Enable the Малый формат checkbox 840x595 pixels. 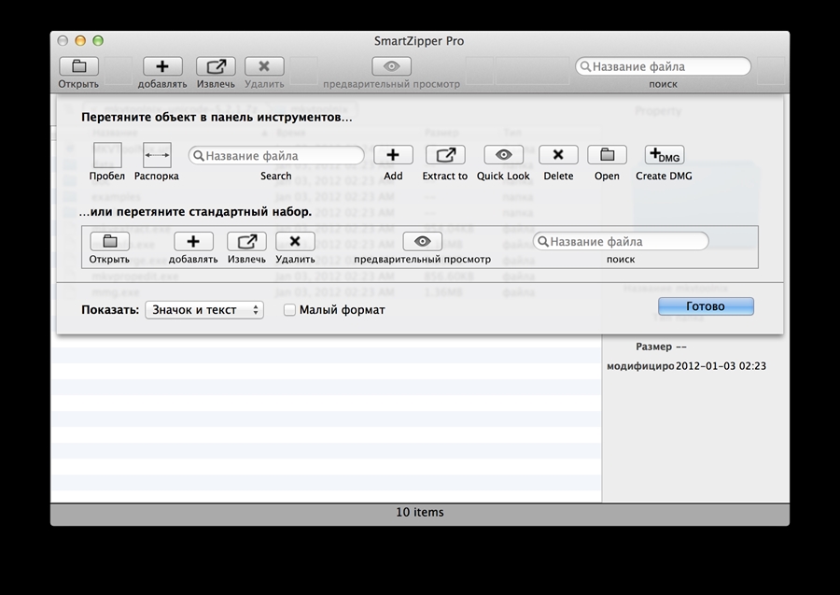[289, 310]
